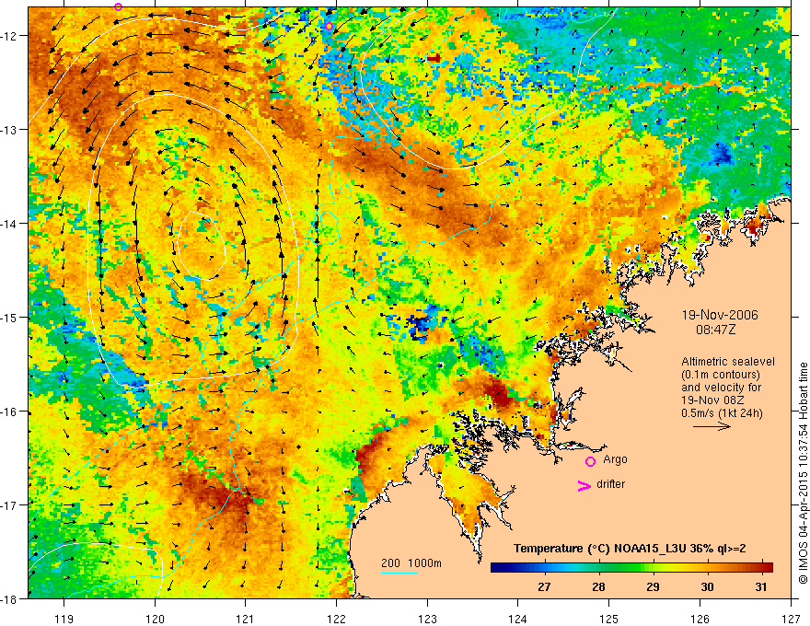Click the IMOS copyright timestamp text

804,473
